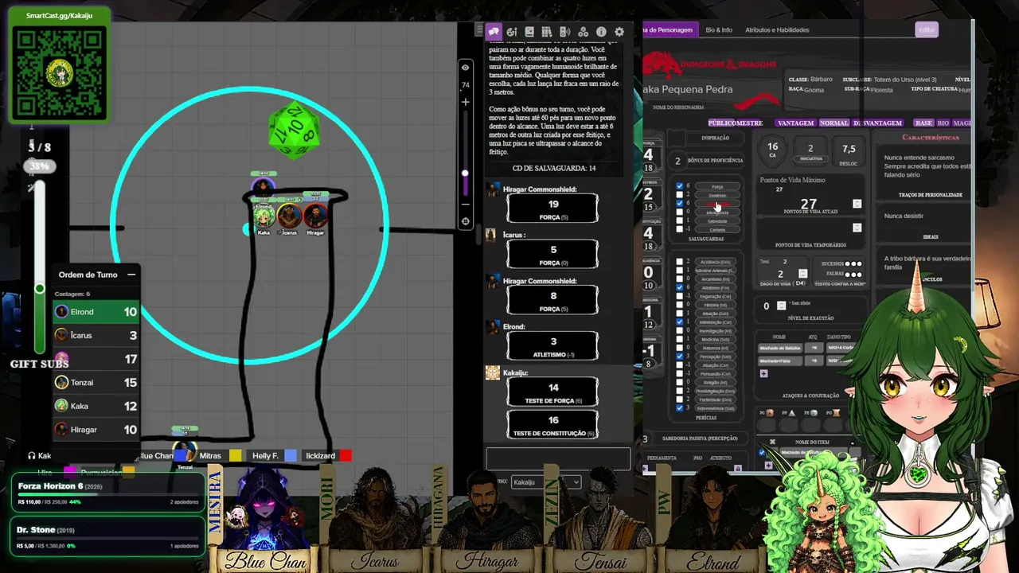Toggle the Destreza saving throw checkbox

pos(679,195)
